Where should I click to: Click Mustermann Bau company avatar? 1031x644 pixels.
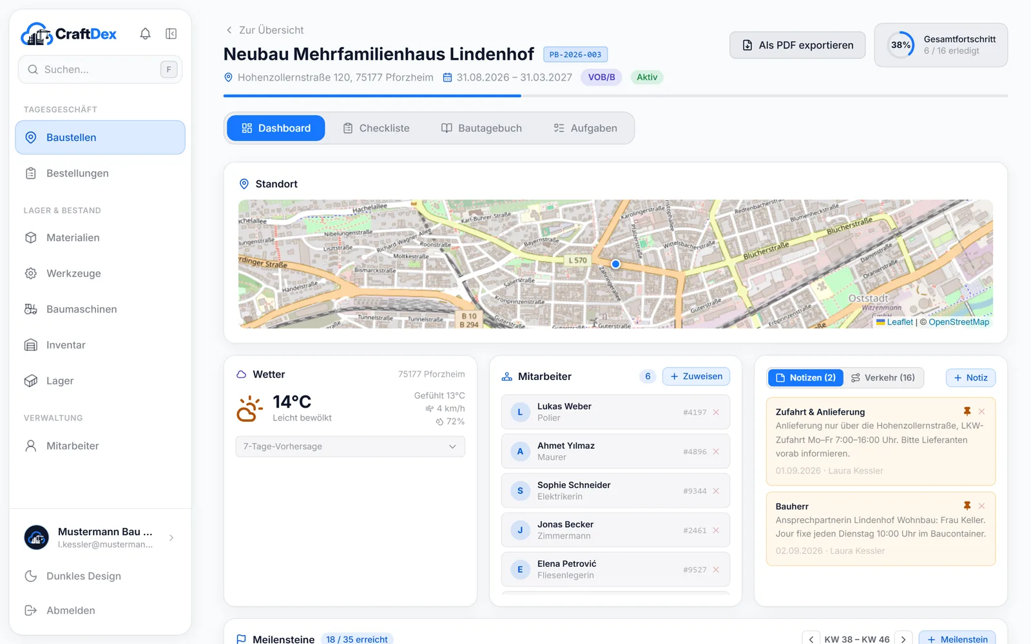coord(36,537)
